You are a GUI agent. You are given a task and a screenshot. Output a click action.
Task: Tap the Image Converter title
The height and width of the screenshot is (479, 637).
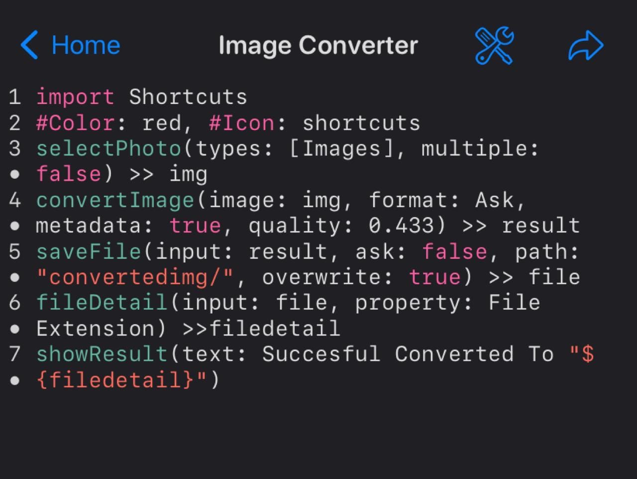(318, 45)
